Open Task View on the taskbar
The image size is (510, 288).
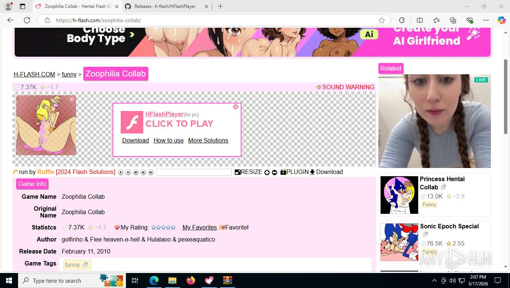135,280
